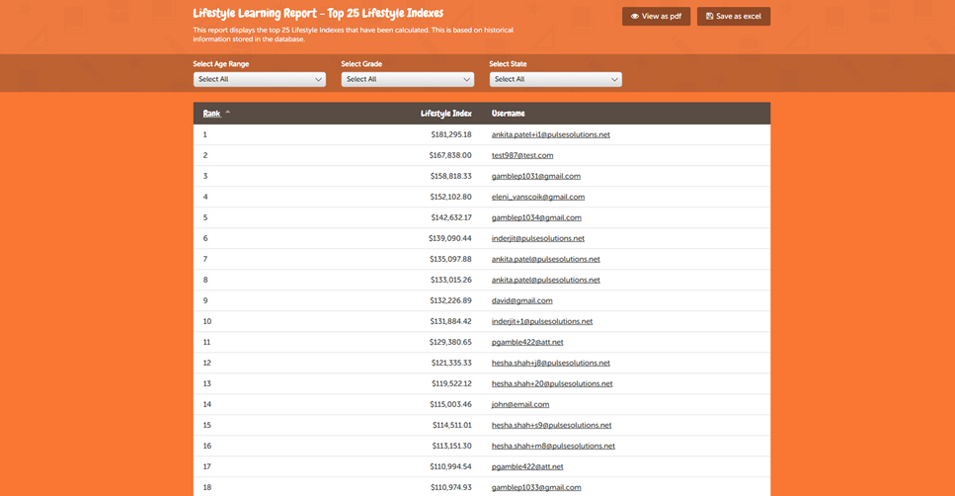Open gamblep1034@gmail.com user link
The width and height of the screenshot is (955, 496).
[536, 217]
